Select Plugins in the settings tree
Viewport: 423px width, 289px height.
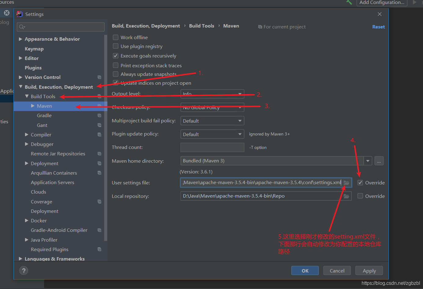click(x=33, y=68)
